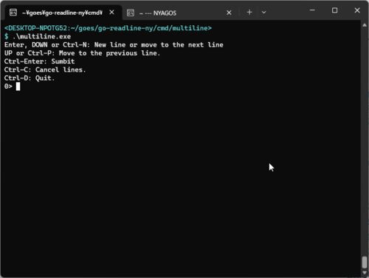The image size is (369, 278).
Task: Click 'UP or Ctrl-P' help line
Action: click(82, 53)
